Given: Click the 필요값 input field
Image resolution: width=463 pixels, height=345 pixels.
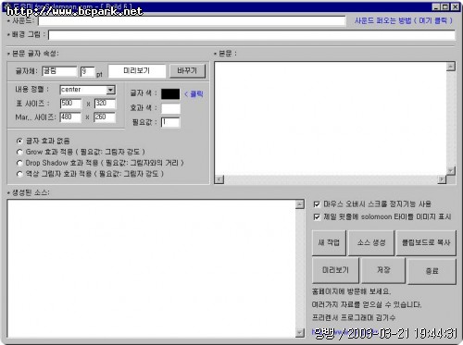Looking at the screenshot, I should coord(170,122).
